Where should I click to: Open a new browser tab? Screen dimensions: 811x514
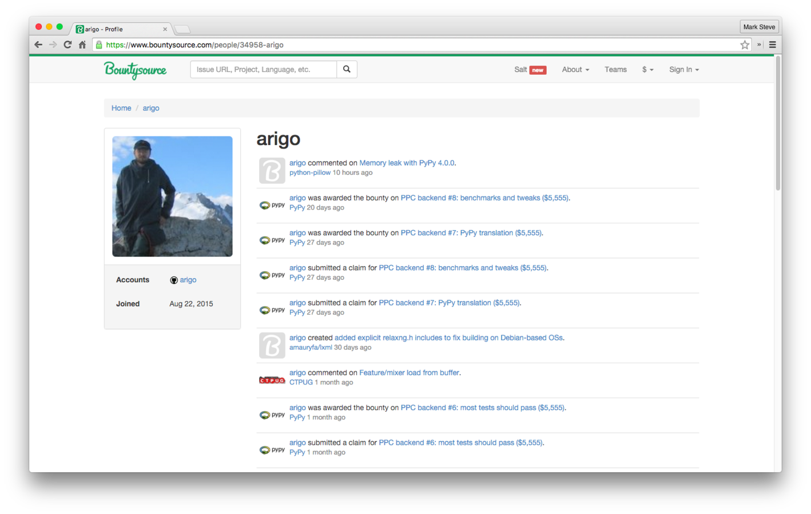pyautogui.click(x=182, y=29)
